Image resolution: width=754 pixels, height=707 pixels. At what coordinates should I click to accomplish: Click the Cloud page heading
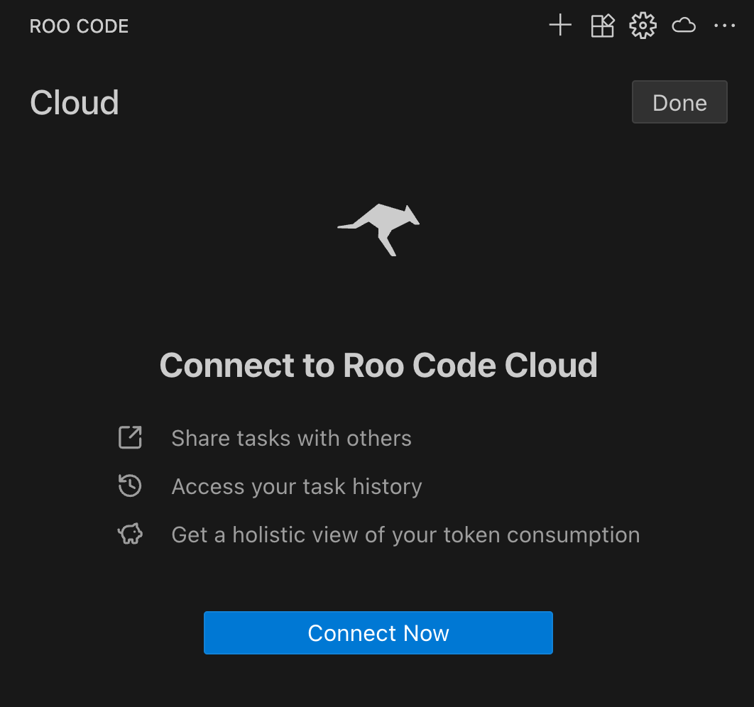tap(74, 102)
